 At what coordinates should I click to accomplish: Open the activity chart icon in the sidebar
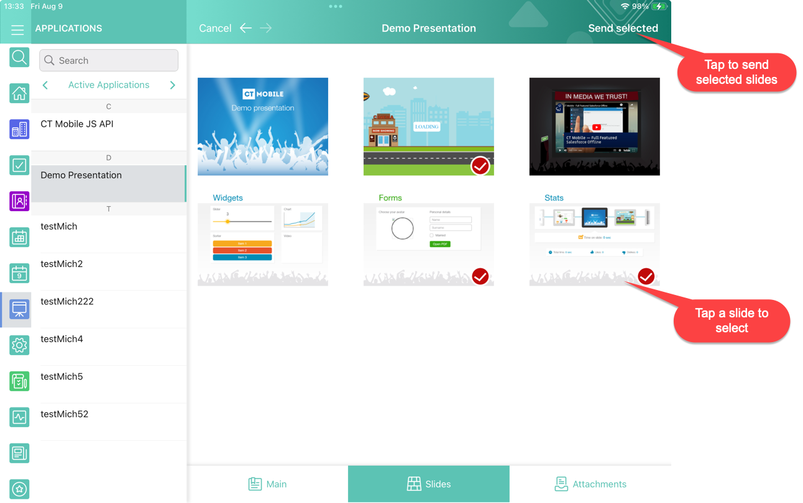[19, 417]
